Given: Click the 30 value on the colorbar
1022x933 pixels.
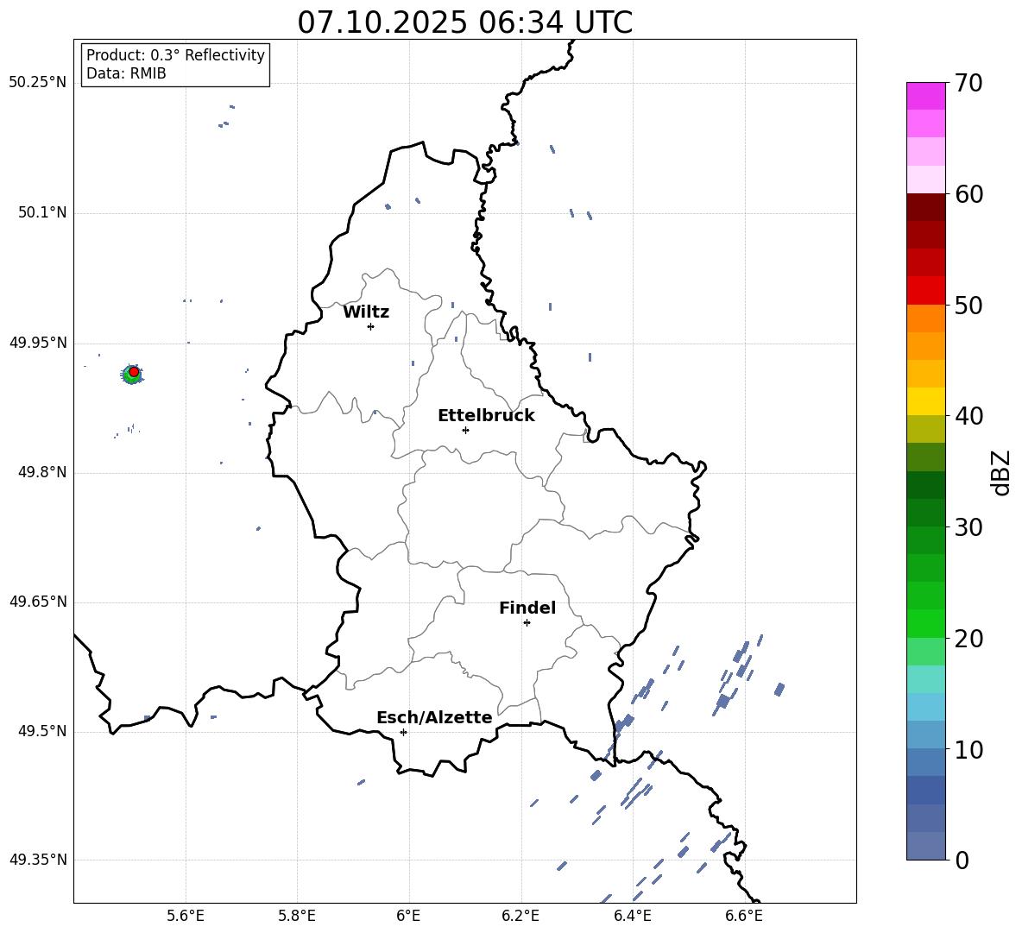Looking at the screenshot, I should [968, 527].
